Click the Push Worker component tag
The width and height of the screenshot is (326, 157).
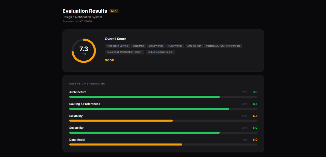pyautogui.click(x=175, y=46)
